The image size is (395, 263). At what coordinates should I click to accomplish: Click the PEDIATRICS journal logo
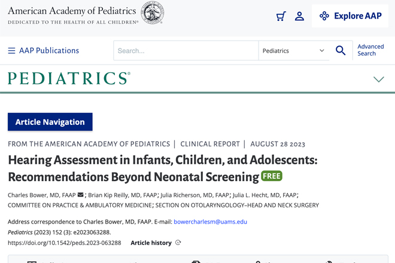click(69, 78)
